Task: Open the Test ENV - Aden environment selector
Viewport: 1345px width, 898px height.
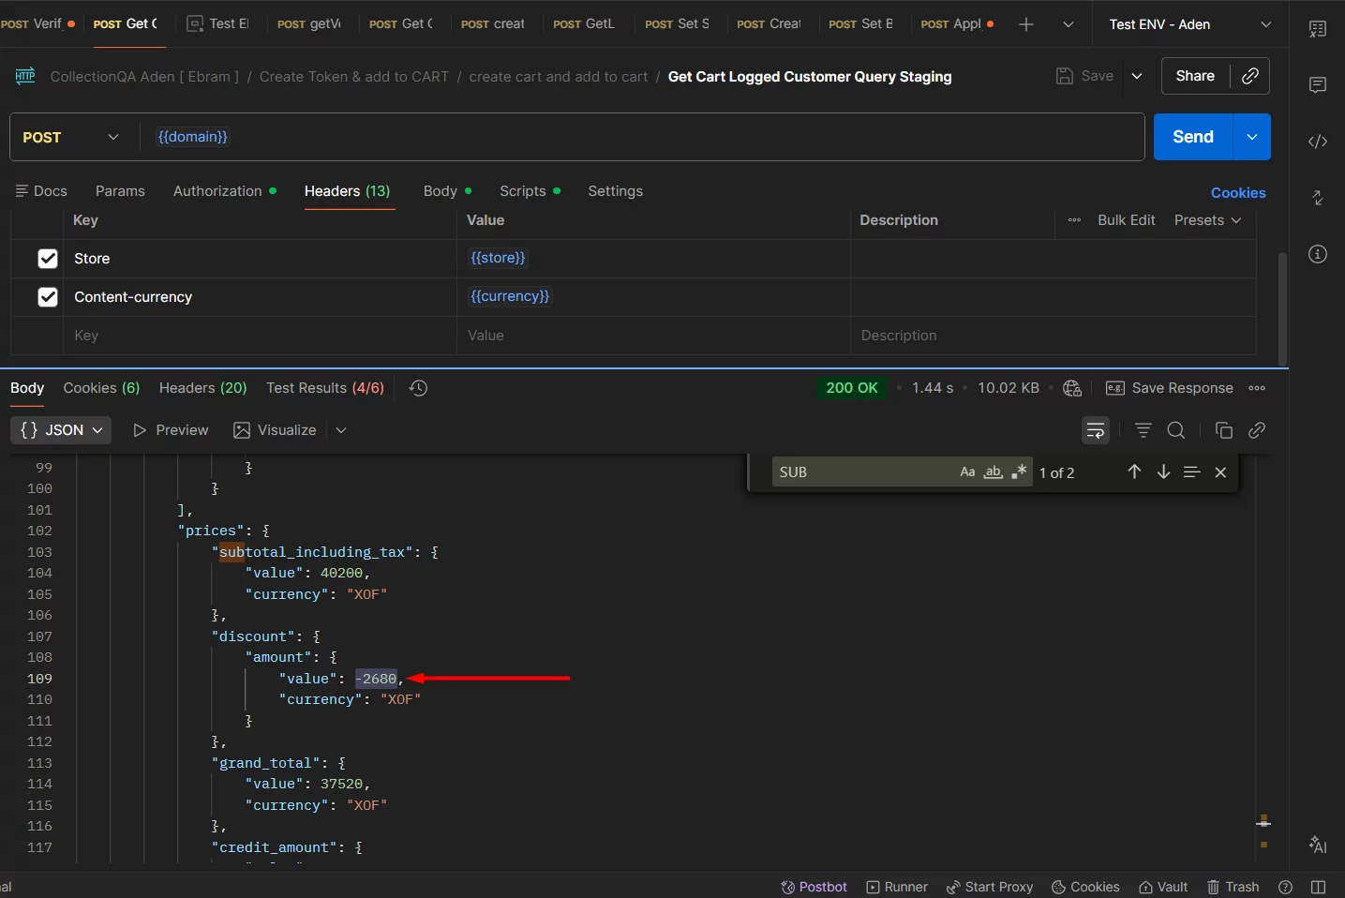Action: coord(1189,24)
